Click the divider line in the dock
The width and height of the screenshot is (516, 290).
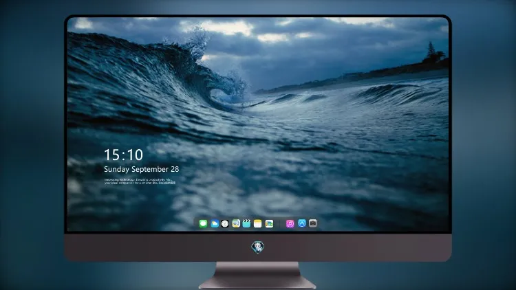(x=280, y=223)
